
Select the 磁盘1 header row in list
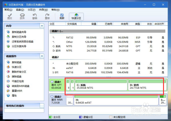(107, 31)
